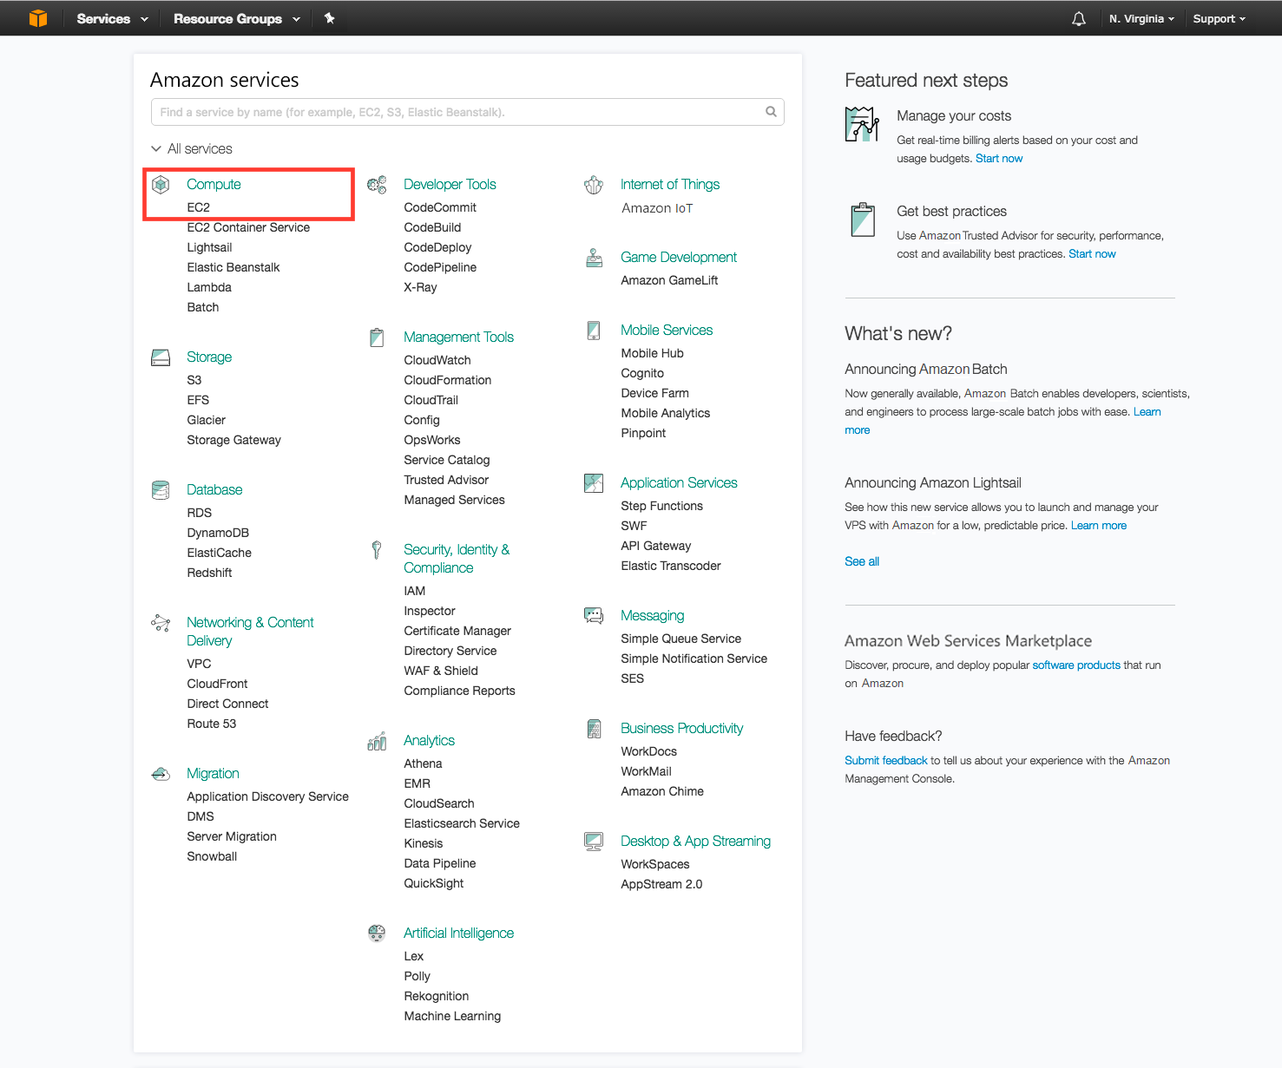This screenshot has height=1068, width=1282.
Task: Click the Developer Tools wrench icon
Action: point(377,184)
